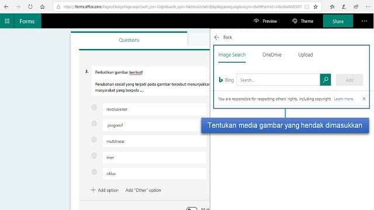Click Preview in the Forms header

pos(265,21)
